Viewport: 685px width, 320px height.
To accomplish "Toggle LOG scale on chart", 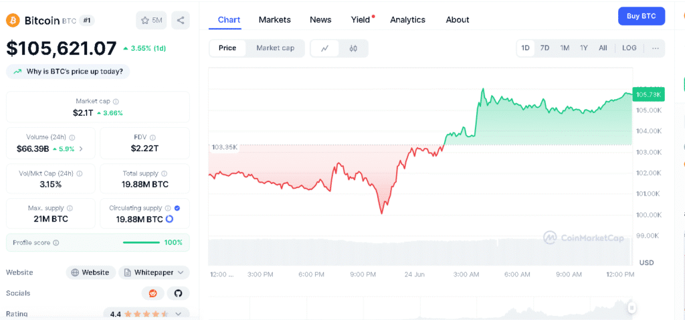I will click(x=629, y=48).
